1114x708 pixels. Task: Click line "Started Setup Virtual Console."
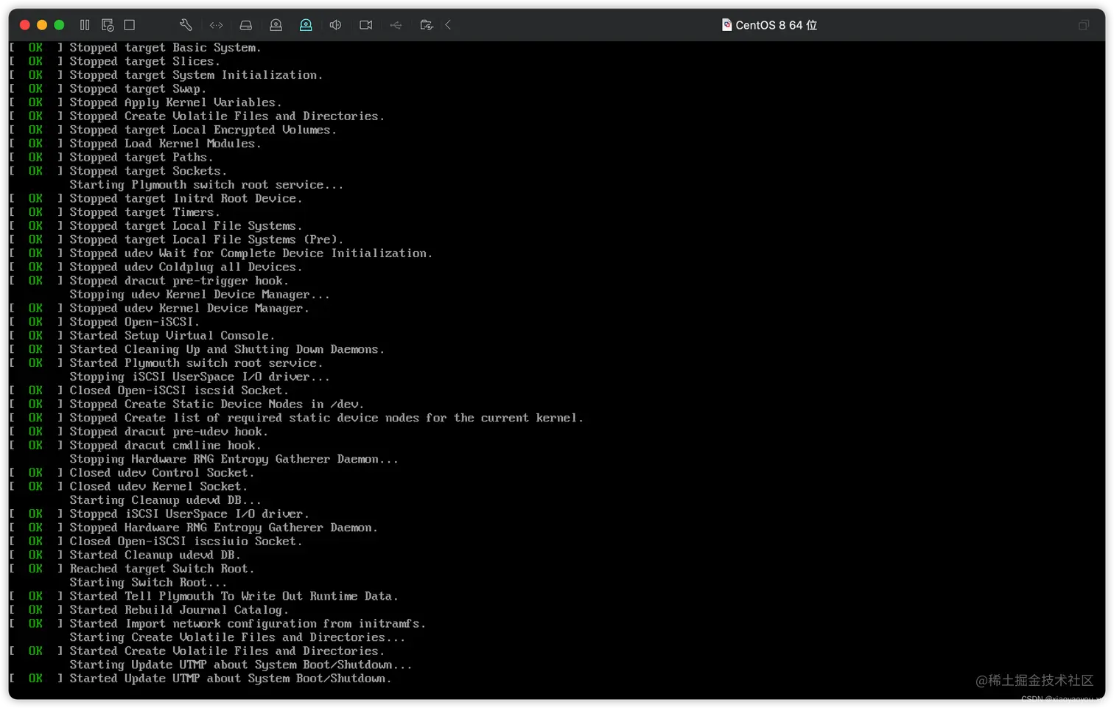pos(172,335)
